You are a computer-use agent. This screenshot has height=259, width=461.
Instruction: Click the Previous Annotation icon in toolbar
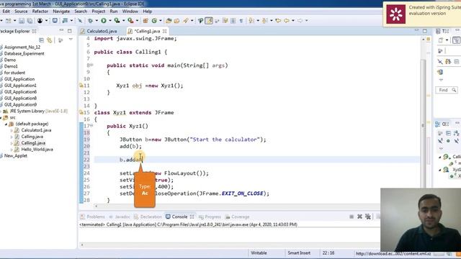[x=264, y=21]
